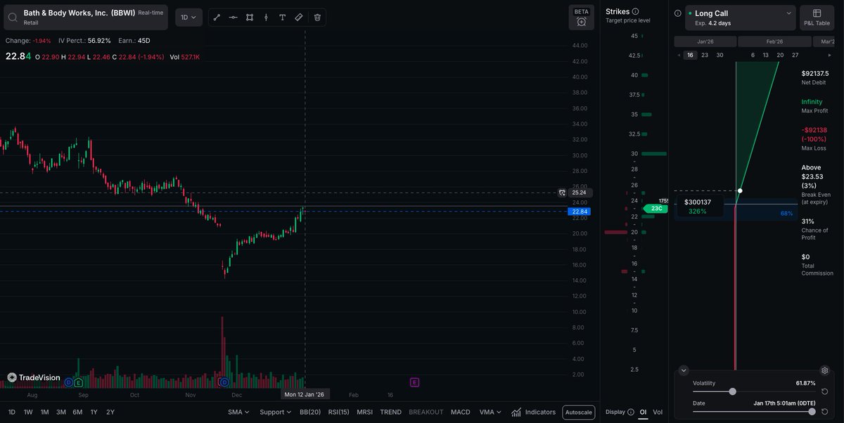
Task: Click the info icon beside Strikes
Action: click(x=636, y=11)
